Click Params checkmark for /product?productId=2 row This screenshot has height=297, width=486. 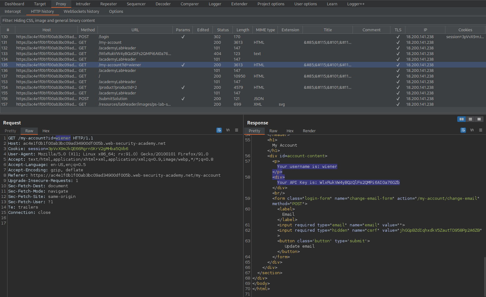click(x=183, y=88)
